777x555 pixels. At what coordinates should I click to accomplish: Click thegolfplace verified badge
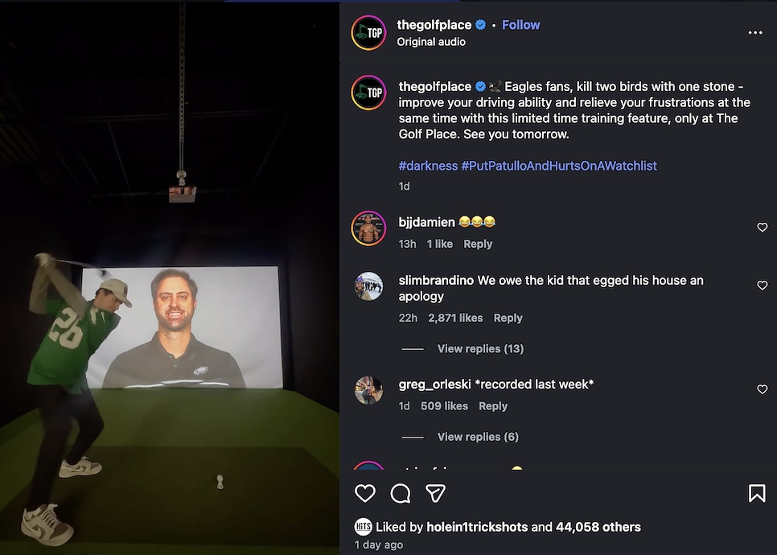tap(482, 24)
